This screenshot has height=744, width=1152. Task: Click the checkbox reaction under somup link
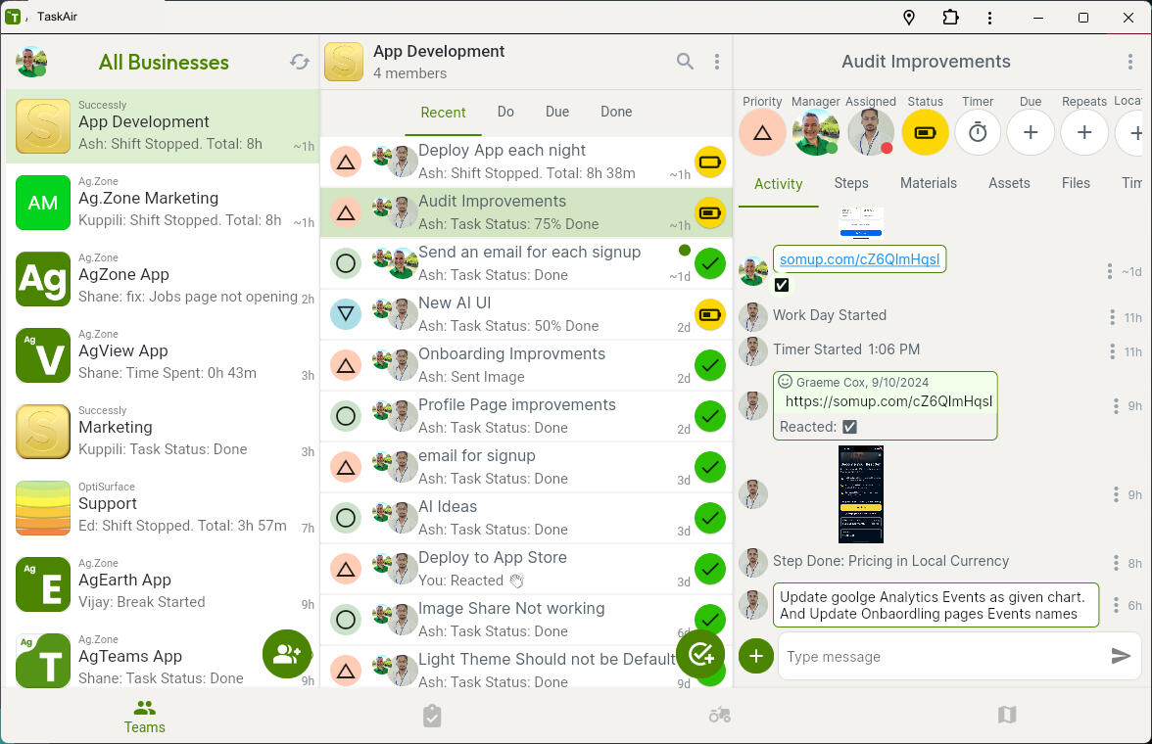pos(782,285)
